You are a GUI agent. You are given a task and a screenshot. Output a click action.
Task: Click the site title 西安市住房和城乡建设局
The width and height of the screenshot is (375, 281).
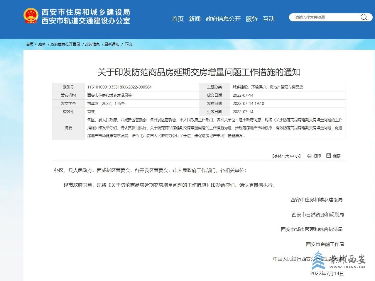(x=86, y=12)
